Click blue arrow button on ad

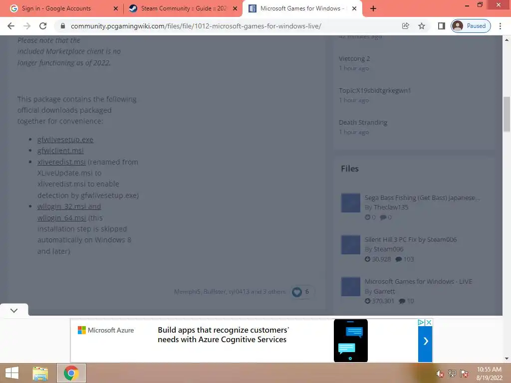coord(425,341)
